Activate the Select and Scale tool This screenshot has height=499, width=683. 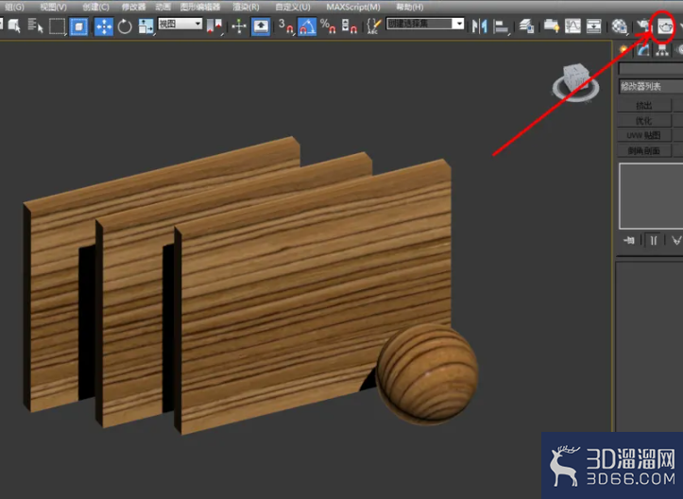[145, 26]
